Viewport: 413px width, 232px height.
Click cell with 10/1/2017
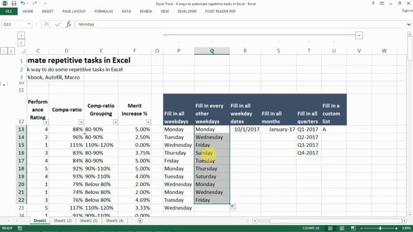tap(245, 130)
